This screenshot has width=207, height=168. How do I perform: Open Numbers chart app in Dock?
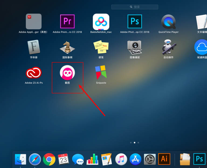coord(92,159)
